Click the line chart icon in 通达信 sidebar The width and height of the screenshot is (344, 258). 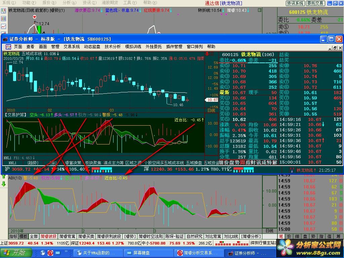[3, 27]
